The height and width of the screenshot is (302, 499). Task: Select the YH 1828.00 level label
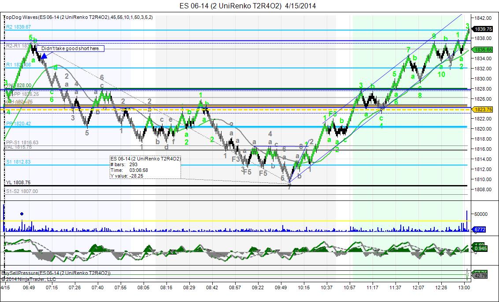20,85
